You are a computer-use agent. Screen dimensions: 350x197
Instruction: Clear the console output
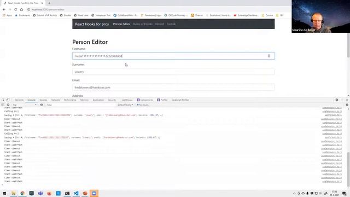point(8,105)
